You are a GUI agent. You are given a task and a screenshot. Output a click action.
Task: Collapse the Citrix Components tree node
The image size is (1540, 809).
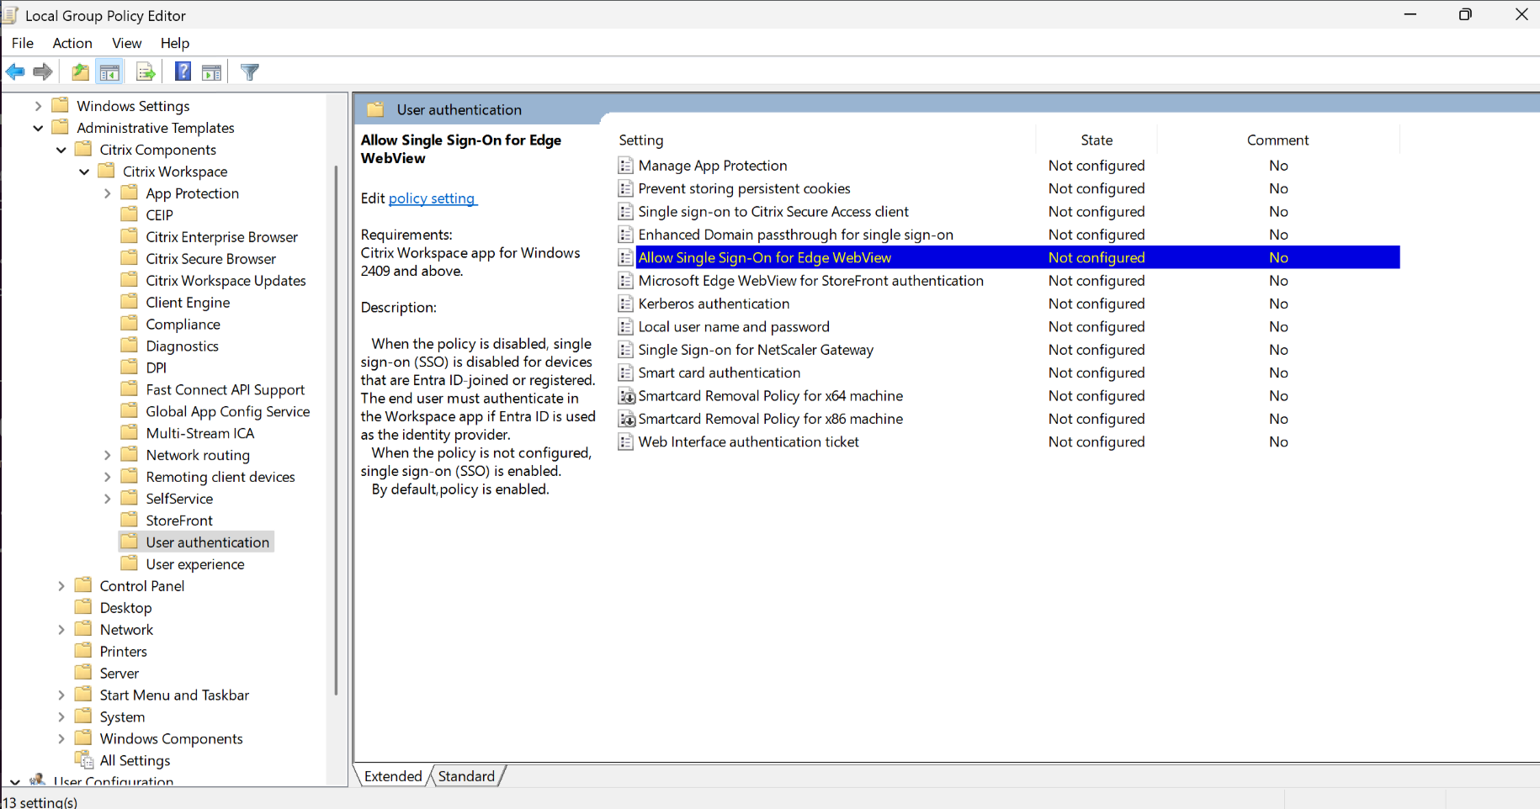[61, 150]
